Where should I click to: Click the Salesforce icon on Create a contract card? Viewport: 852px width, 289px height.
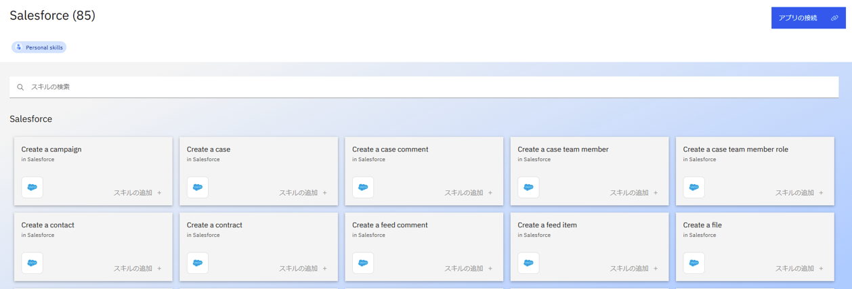[x=198, y=263]
